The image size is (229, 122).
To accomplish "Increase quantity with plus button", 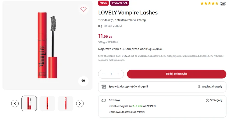I will [x=119, y=74].
